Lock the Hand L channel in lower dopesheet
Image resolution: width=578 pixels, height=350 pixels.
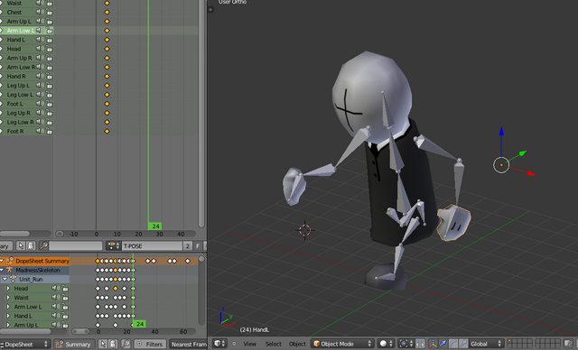[x=65, y=316]
